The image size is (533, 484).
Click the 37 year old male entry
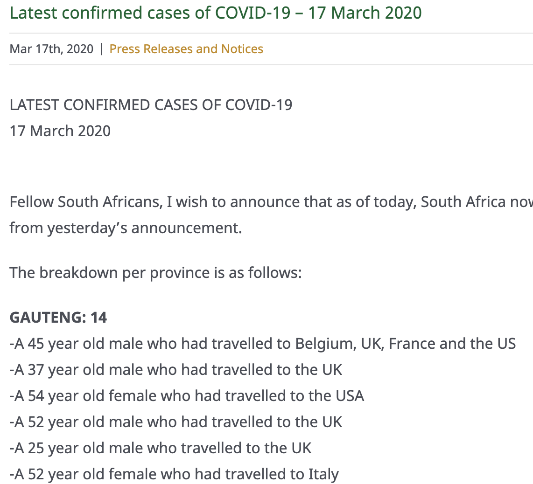click(176, 370)
